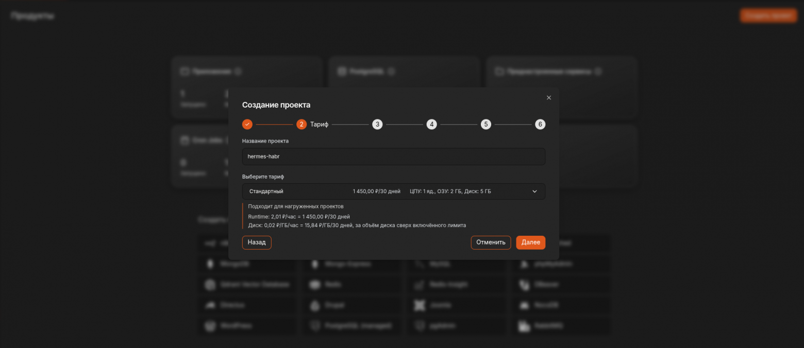Jump to step 3 in the wizard
Viewport: 804px width, 348px height.
pyautogui.click(x=377, y=124)
